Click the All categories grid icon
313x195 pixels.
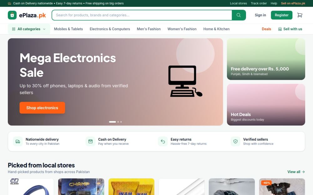13,29
